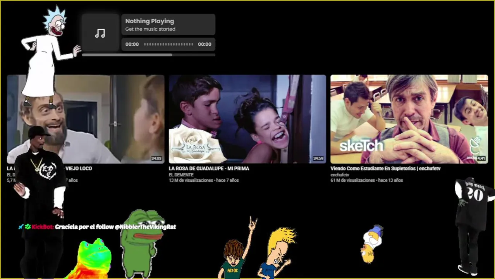Open the La Rosa de Guadalupe Mi Prima thumbnail
495x279 pixels.
point(247,119)
